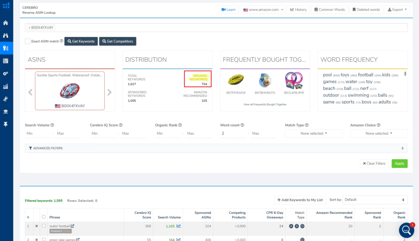Screen dimensions: 419x241
Task: Open the Match Type dropdown
Action: point(313,133)
